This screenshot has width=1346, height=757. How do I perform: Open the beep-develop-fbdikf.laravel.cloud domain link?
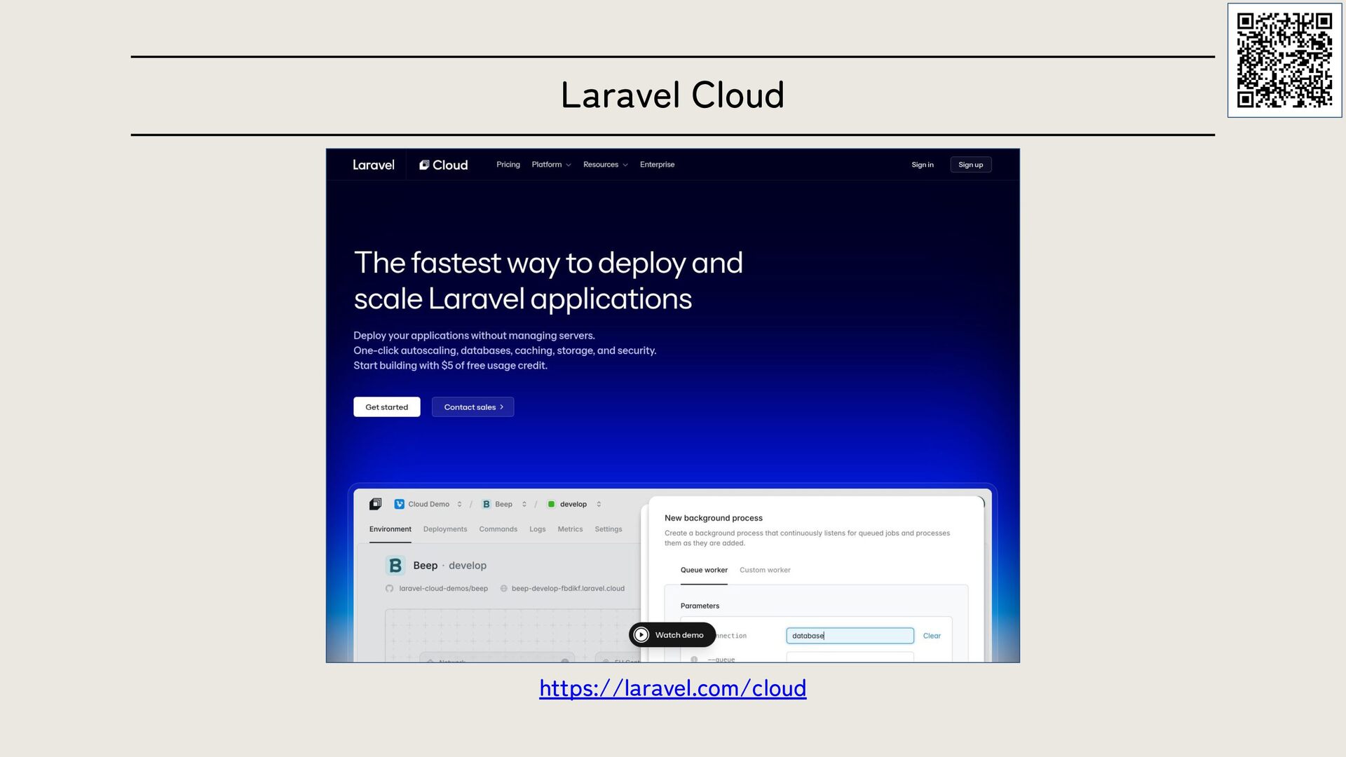[568, 589]
